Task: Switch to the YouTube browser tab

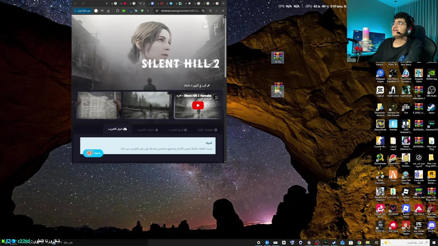Action: [x=125, y=3]
